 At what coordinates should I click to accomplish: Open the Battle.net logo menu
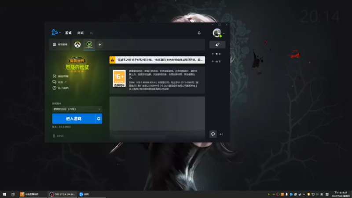(55, 33)
